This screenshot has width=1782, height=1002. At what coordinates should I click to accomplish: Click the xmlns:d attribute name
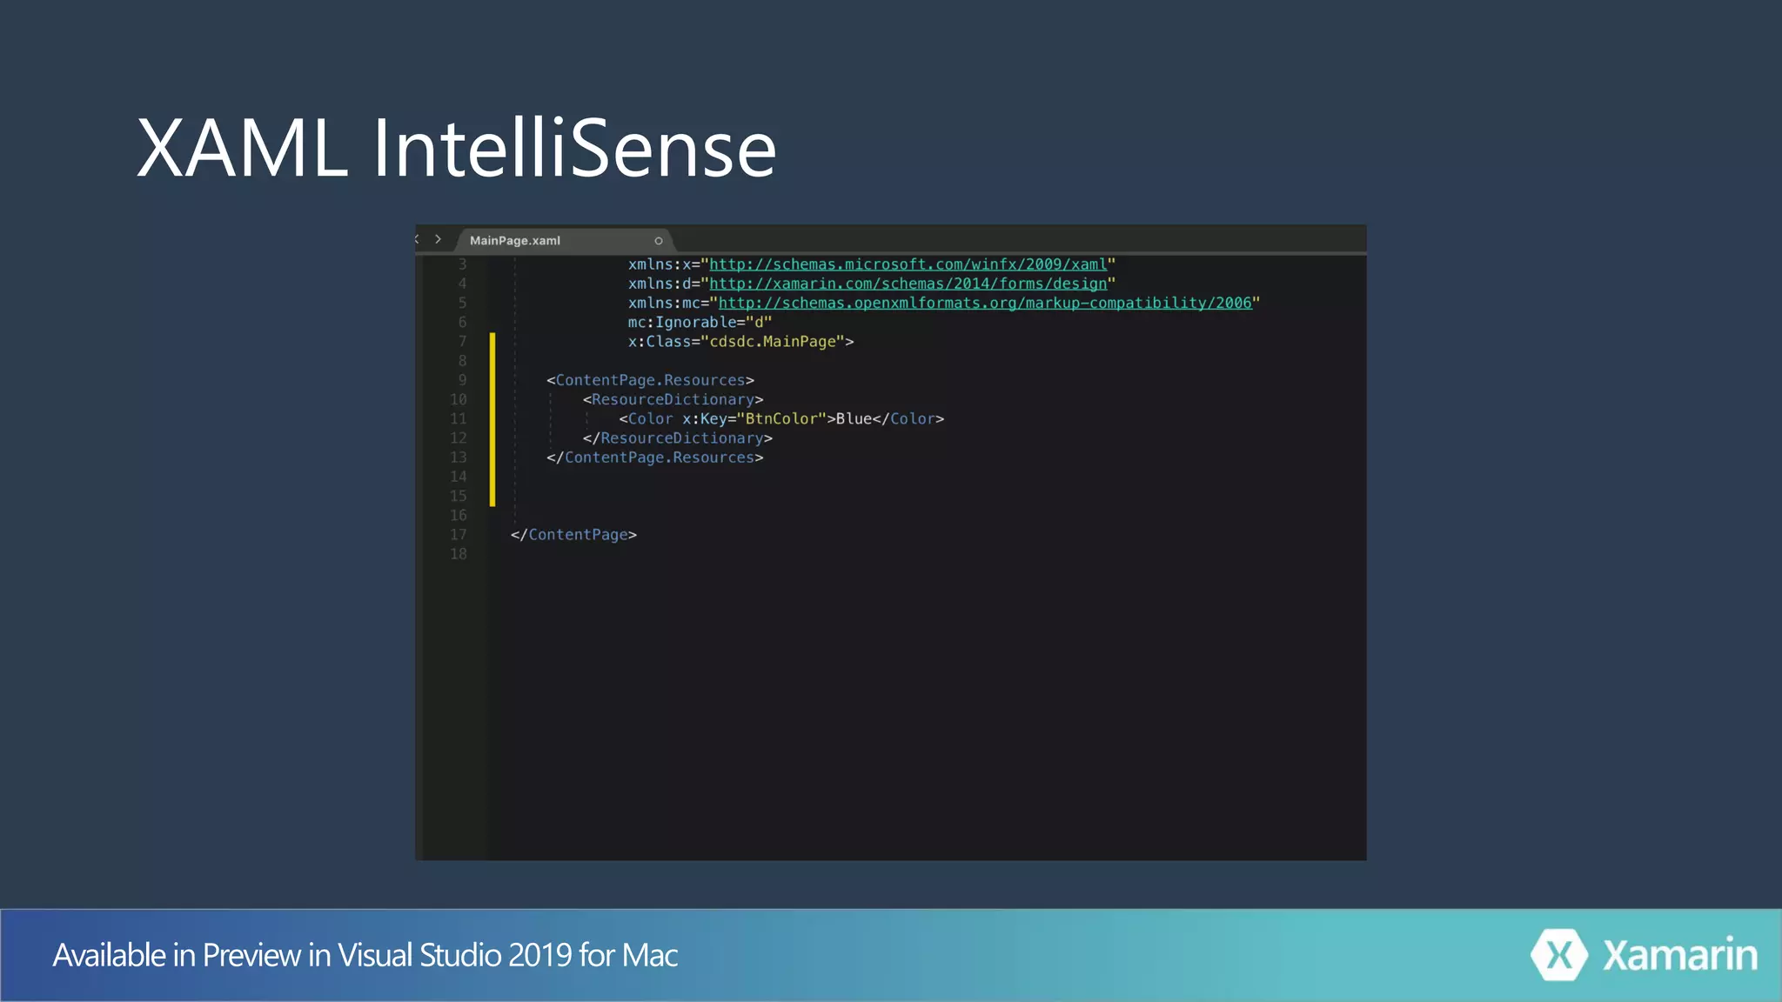660,284
